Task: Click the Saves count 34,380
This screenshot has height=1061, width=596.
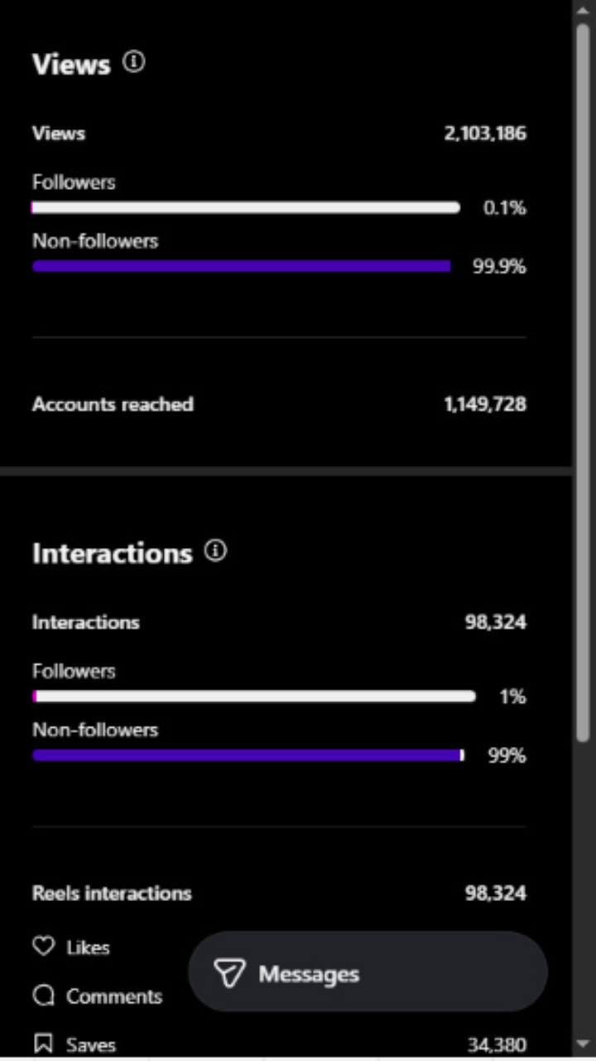Action: 495,1045
